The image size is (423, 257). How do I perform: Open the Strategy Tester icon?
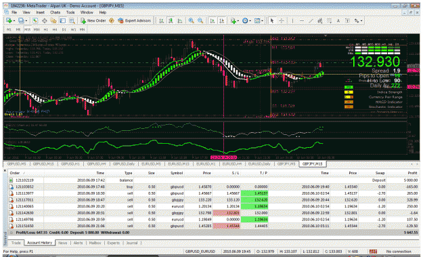[72, 21]
